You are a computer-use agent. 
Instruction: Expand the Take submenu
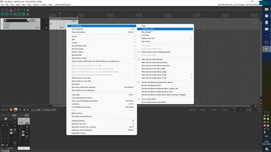(102, 39)
